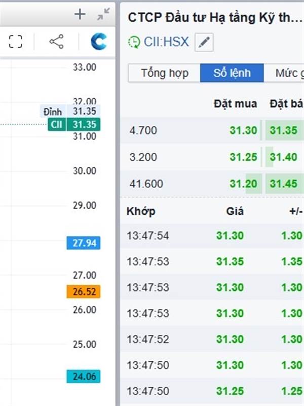The width and height of the screenshot is (304, 406).
Task: Click the Đặt mua column header
Action: coord(235,104)
